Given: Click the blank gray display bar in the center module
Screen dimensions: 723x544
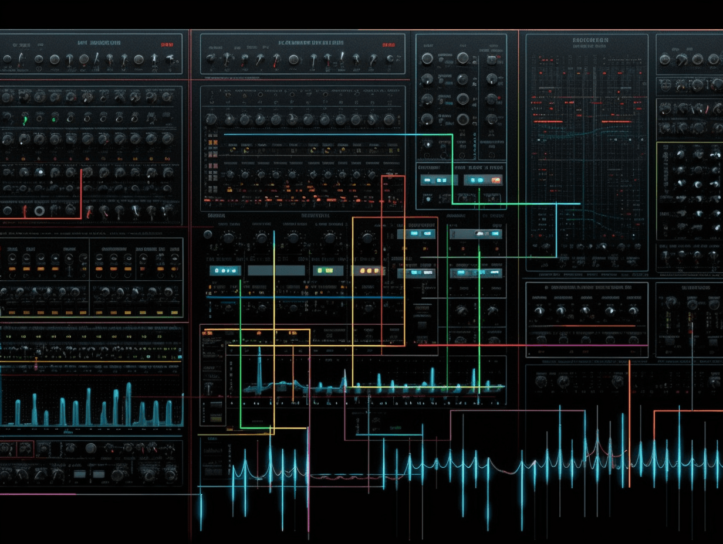Looking at the screenshot, I should click(276, 271).
